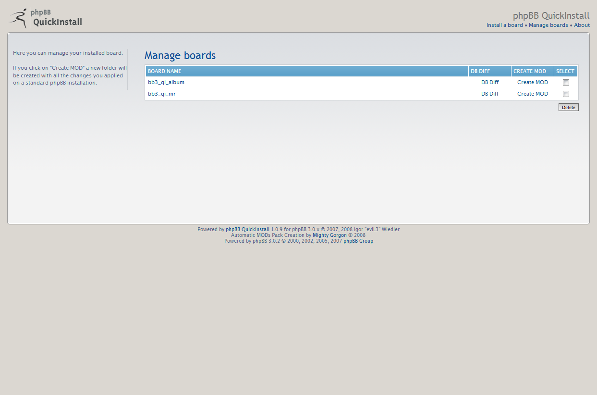Click the DB Diff column header
This screenshot has width=597, height=395.
[490, 71]
